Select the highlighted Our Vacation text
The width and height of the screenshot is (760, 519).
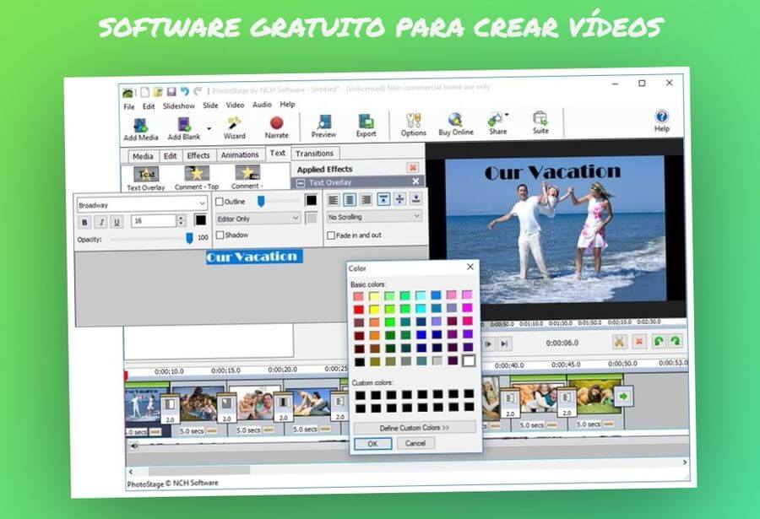253,257
